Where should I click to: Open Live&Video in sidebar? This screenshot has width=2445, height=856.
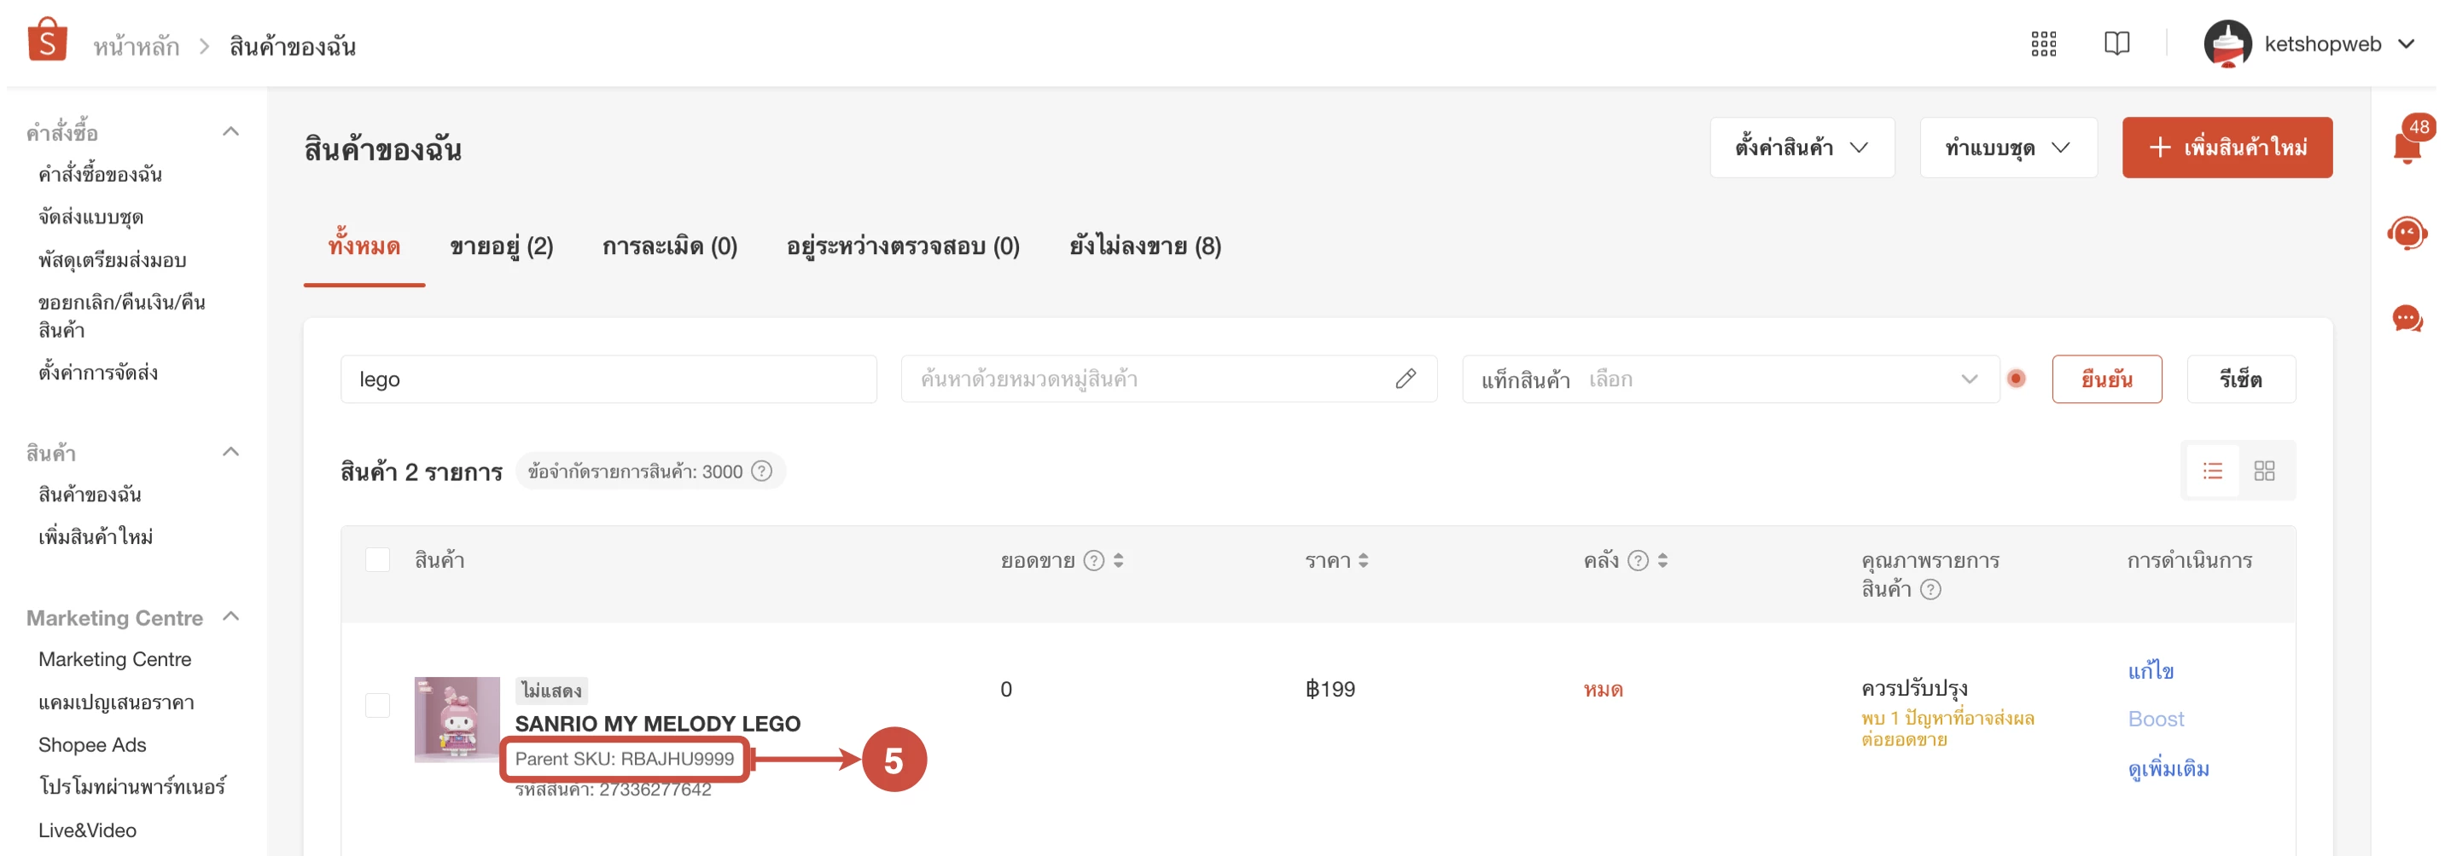pos(87,830)
